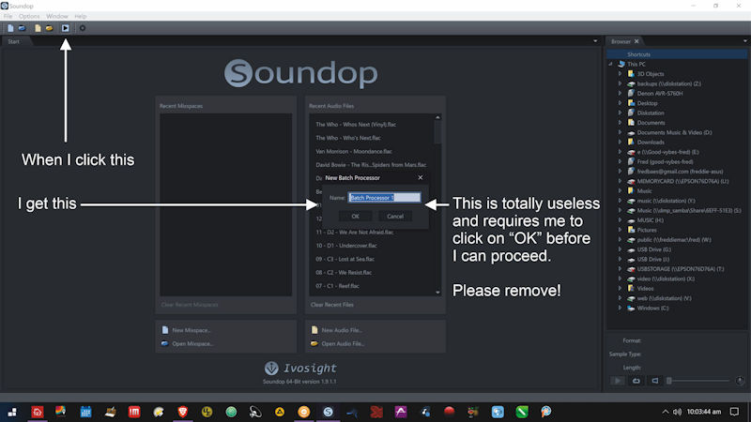Click the New Audio File toolbar icon
The image size is (751, 422).
click(x=38, y=28)
